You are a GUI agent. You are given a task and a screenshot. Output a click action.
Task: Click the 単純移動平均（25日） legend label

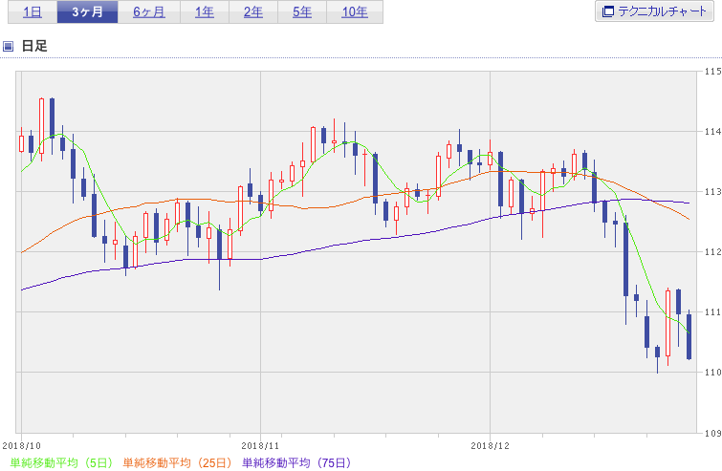pyautogui.click(x=178, y=462)
